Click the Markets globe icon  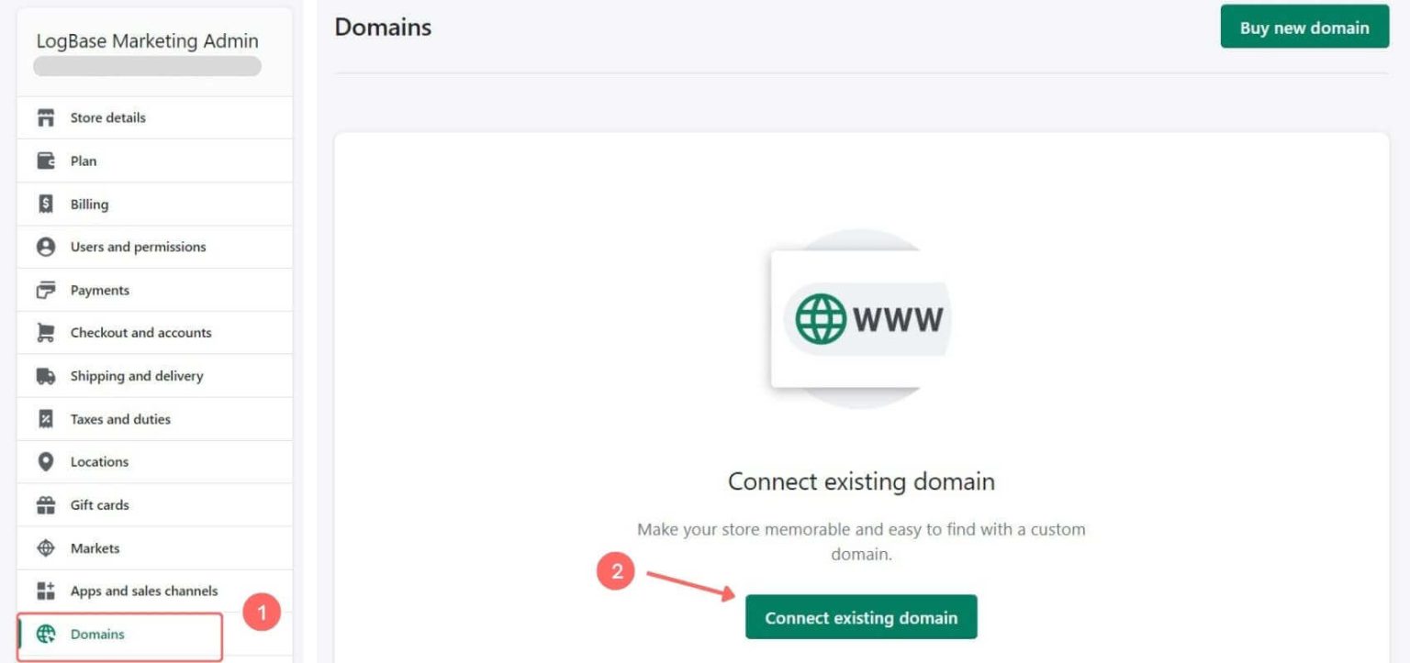(x=46, y=548)
